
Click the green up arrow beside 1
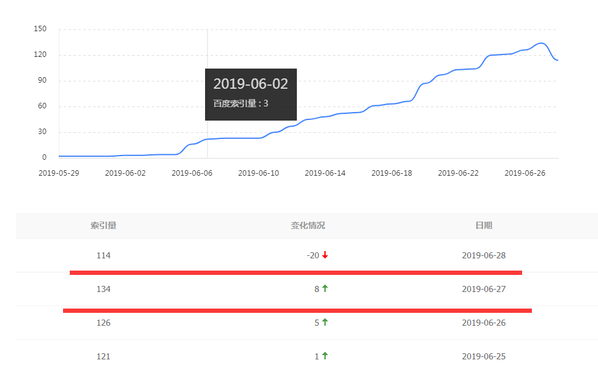pos(325,356)
